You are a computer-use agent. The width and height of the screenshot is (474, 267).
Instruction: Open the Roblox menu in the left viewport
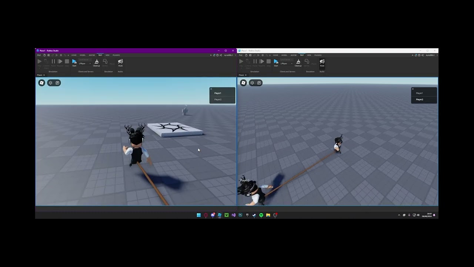click(x=42, y=83)
